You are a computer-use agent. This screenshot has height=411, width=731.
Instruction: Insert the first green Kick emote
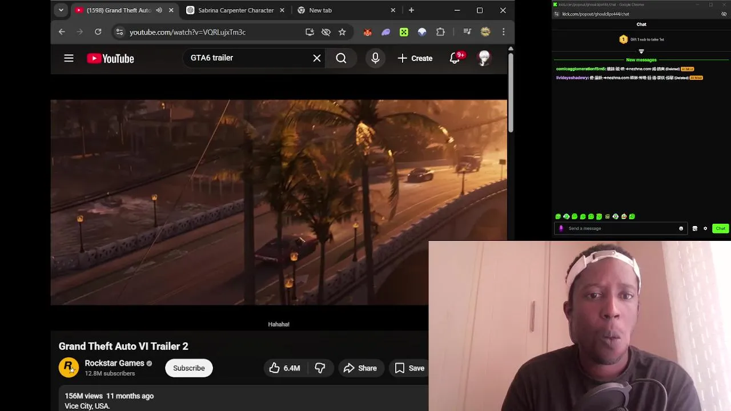click(x=558, y=217)
